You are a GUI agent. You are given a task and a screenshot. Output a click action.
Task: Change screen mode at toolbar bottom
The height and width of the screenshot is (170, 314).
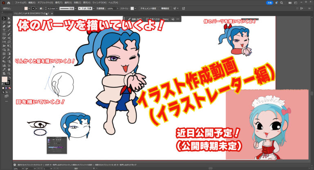7,96
